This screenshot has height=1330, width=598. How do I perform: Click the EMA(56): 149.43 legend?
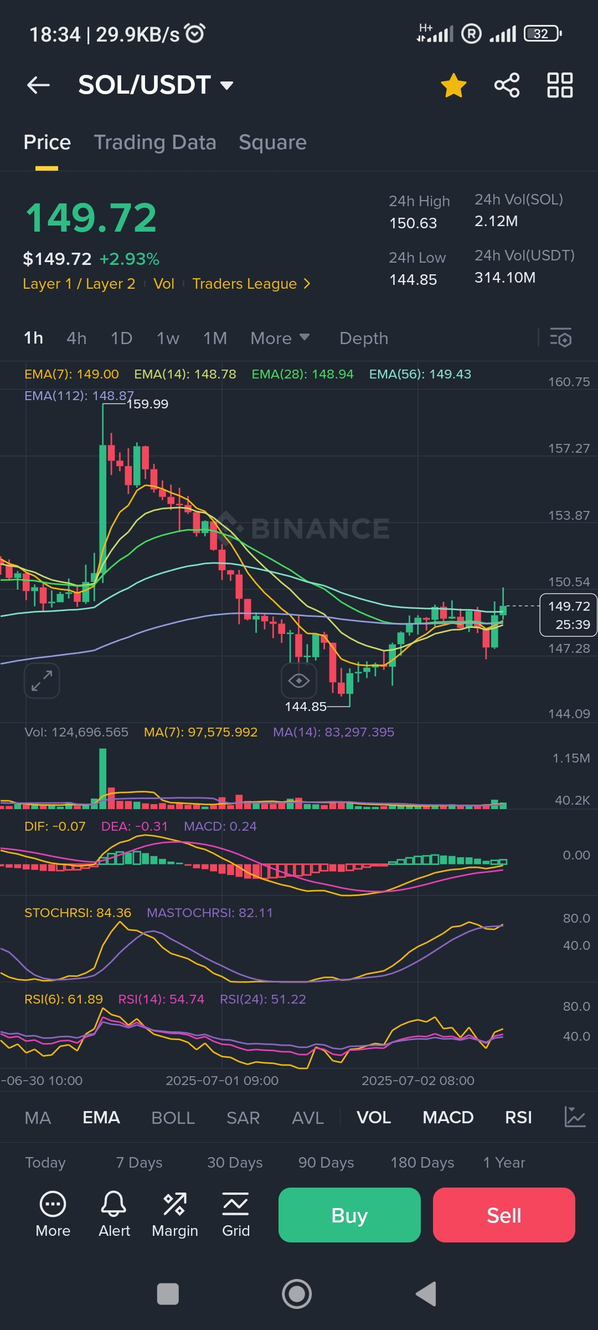[x=420, y=374]
